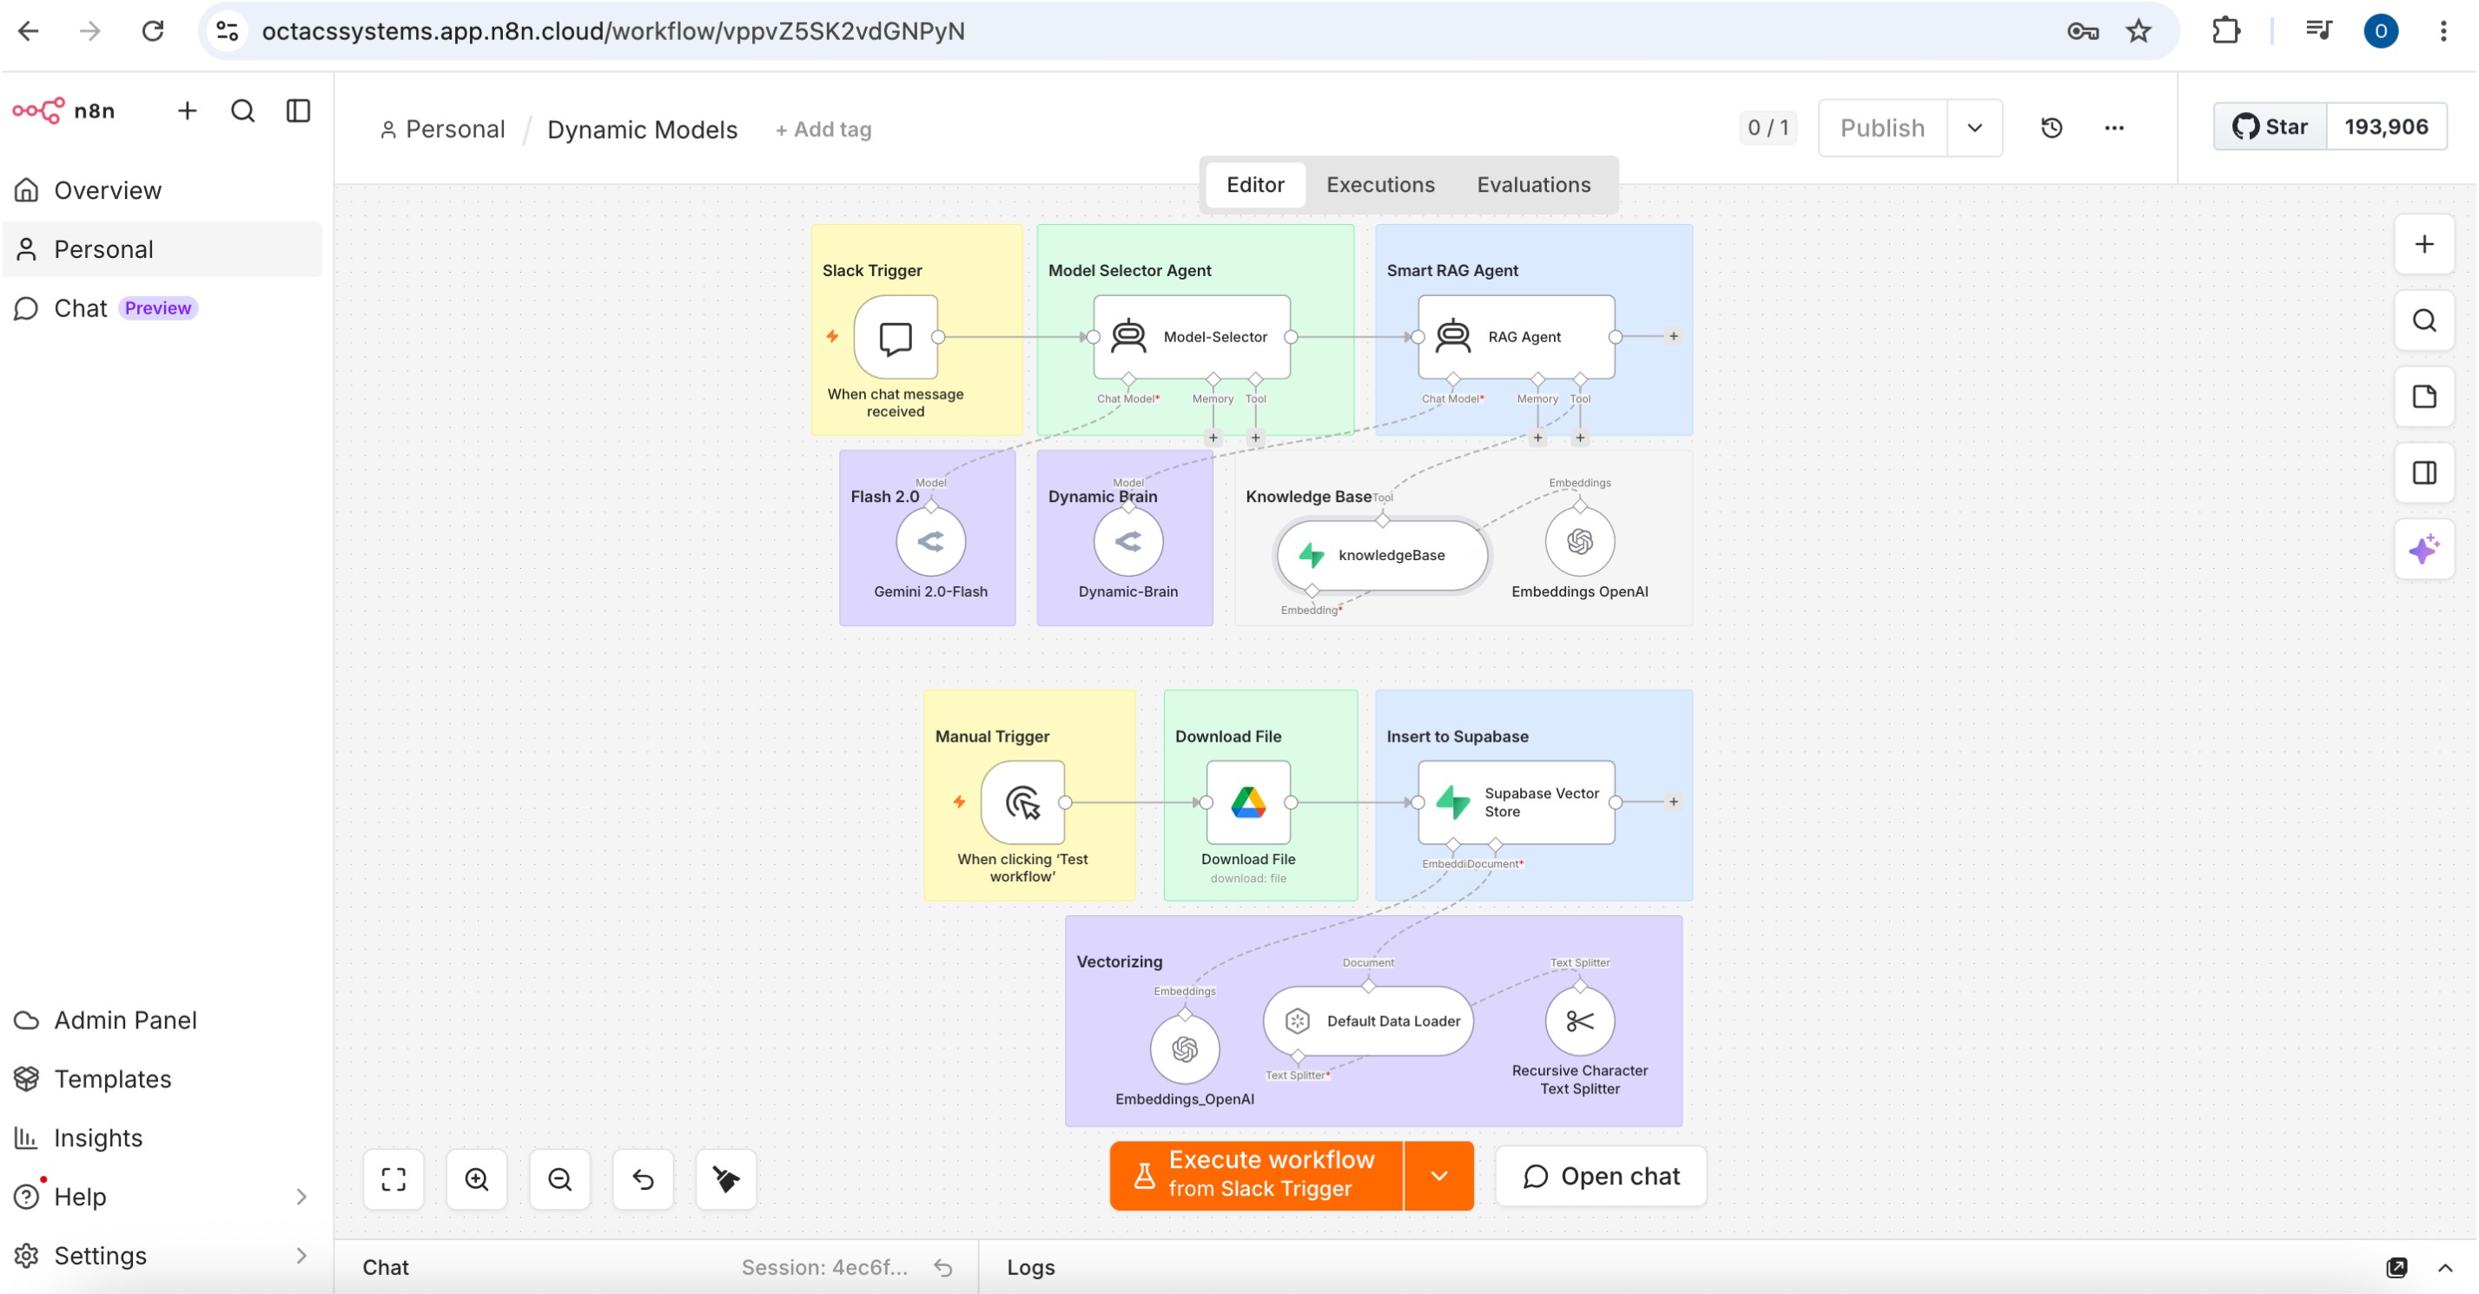Execute workflow from Slack Trigger
Image resolution: width=2479 pixels, height=1294 pixels.
pos(1256,1176)
